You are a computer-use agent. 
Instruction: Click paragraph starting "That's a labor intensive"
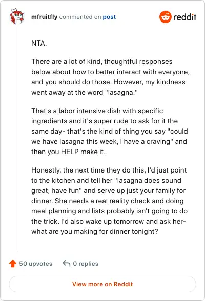110,131
